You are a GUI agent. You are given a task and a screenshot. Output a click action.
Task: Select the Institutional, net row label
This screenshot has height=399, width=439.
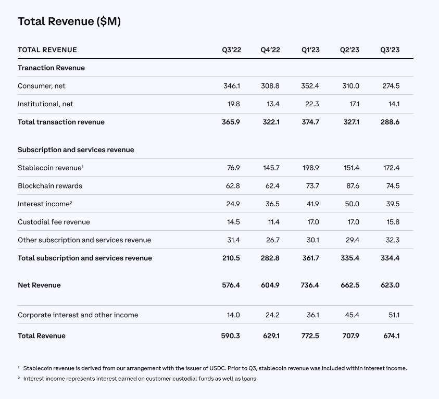45,104
